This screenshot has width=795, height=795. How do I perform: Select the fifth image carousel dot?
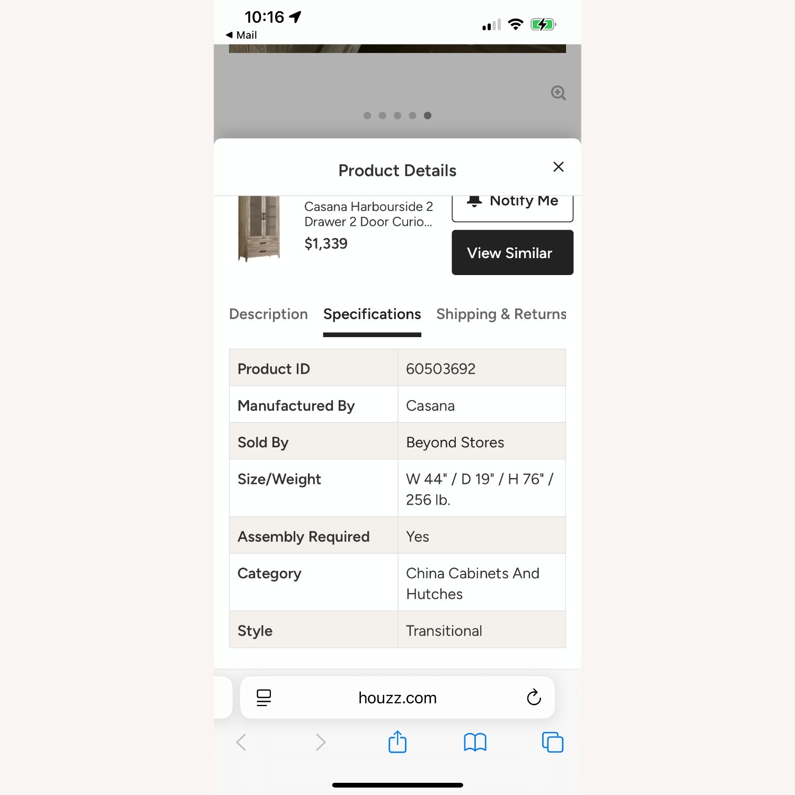[x=428, y=116]
